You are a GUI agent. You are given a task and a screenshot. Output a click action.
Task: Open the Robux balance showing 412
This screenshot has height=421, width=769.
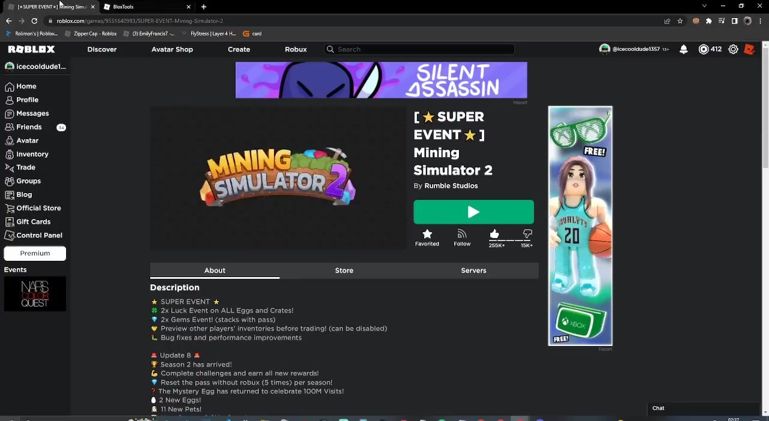pyautogui.click(x=710, y=49)
